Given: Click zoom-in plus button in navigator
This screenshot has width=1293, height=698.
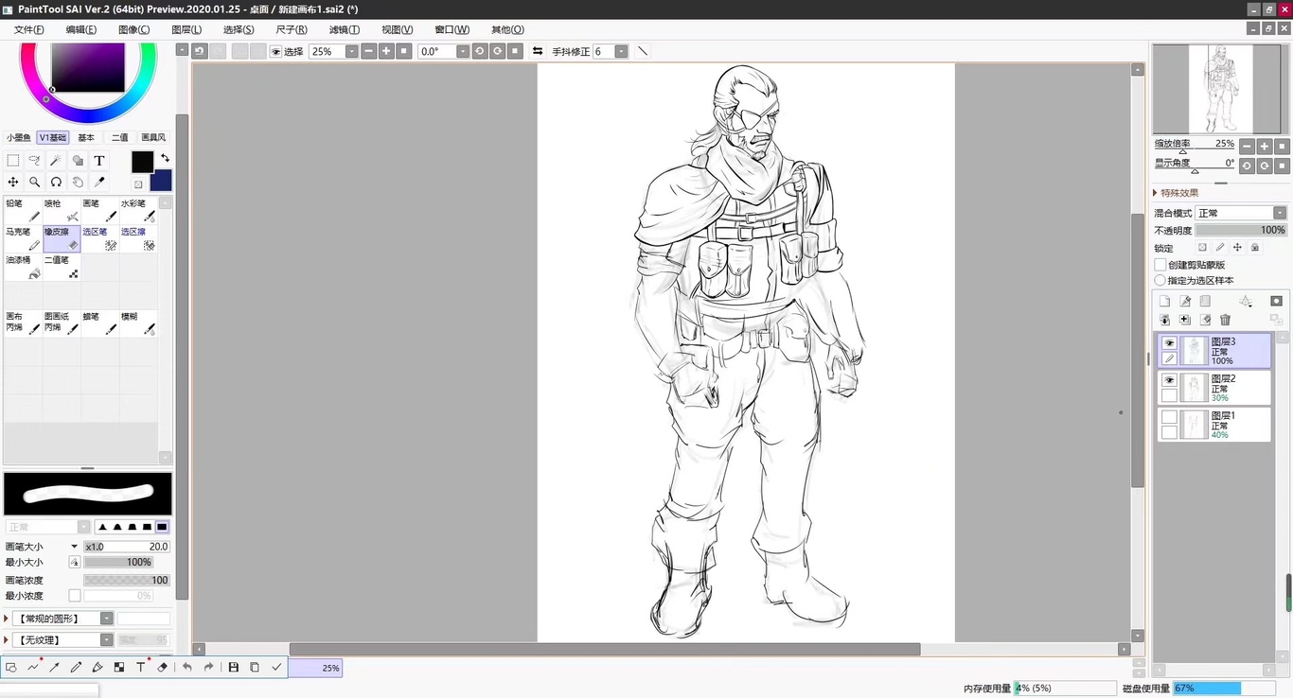Looking at the screenshot, I should (1265, 147).
